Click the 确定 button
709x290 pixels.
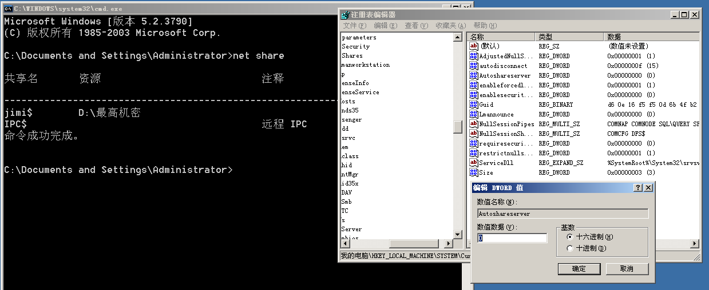[x=579, y=269]
